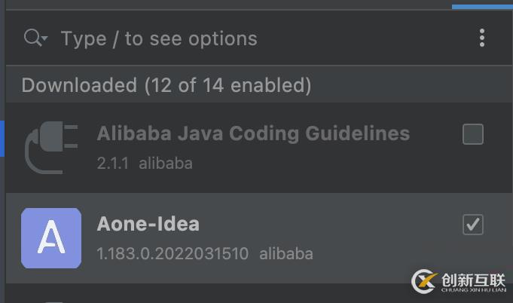Disable the Aone-Idea plugin checkbox
Screen dimensions: 513x303
[473, 225]
